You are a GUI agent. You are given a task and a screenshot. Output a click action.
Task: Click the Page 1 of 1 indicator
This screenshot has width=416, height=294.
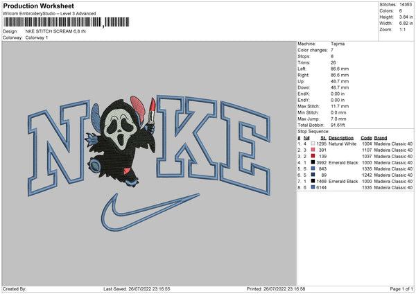[x=401, y=289]
